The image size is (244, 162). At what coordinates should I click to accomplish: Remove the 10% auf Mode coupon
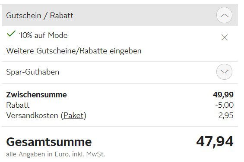pos(225,37)
